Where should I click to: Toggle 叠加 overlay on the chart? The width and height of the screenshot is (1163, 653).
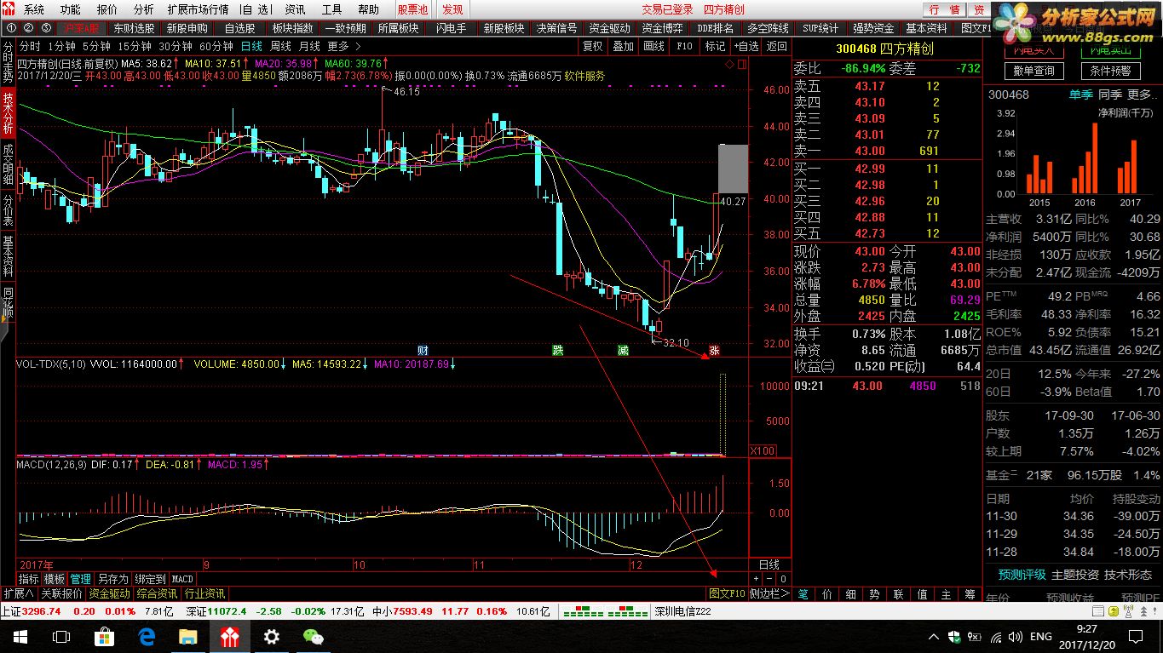(623, 46)
